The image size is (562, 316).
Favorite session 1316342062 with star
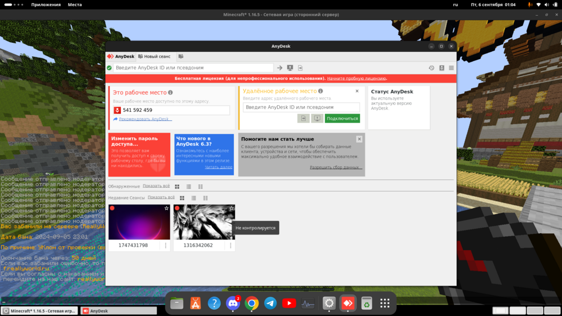pos(232,208)
